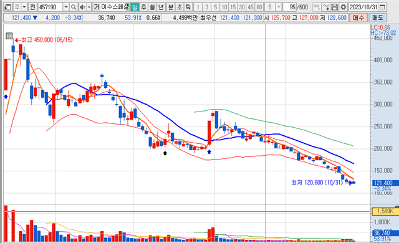
Task: Open stock search with the magnifier icon
Action: coord(74,7)
